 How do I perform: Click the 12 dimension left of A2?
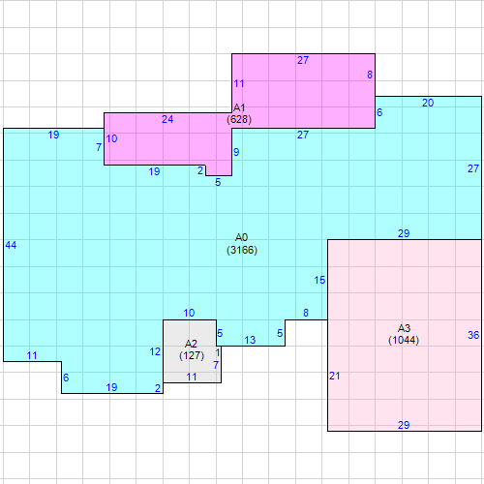click(x=155, y=351)
